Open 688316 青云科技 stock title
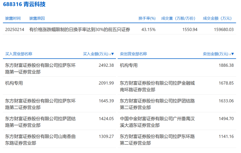Image resolution: width=241 pixels, height=153 pixels. point(24,4)
